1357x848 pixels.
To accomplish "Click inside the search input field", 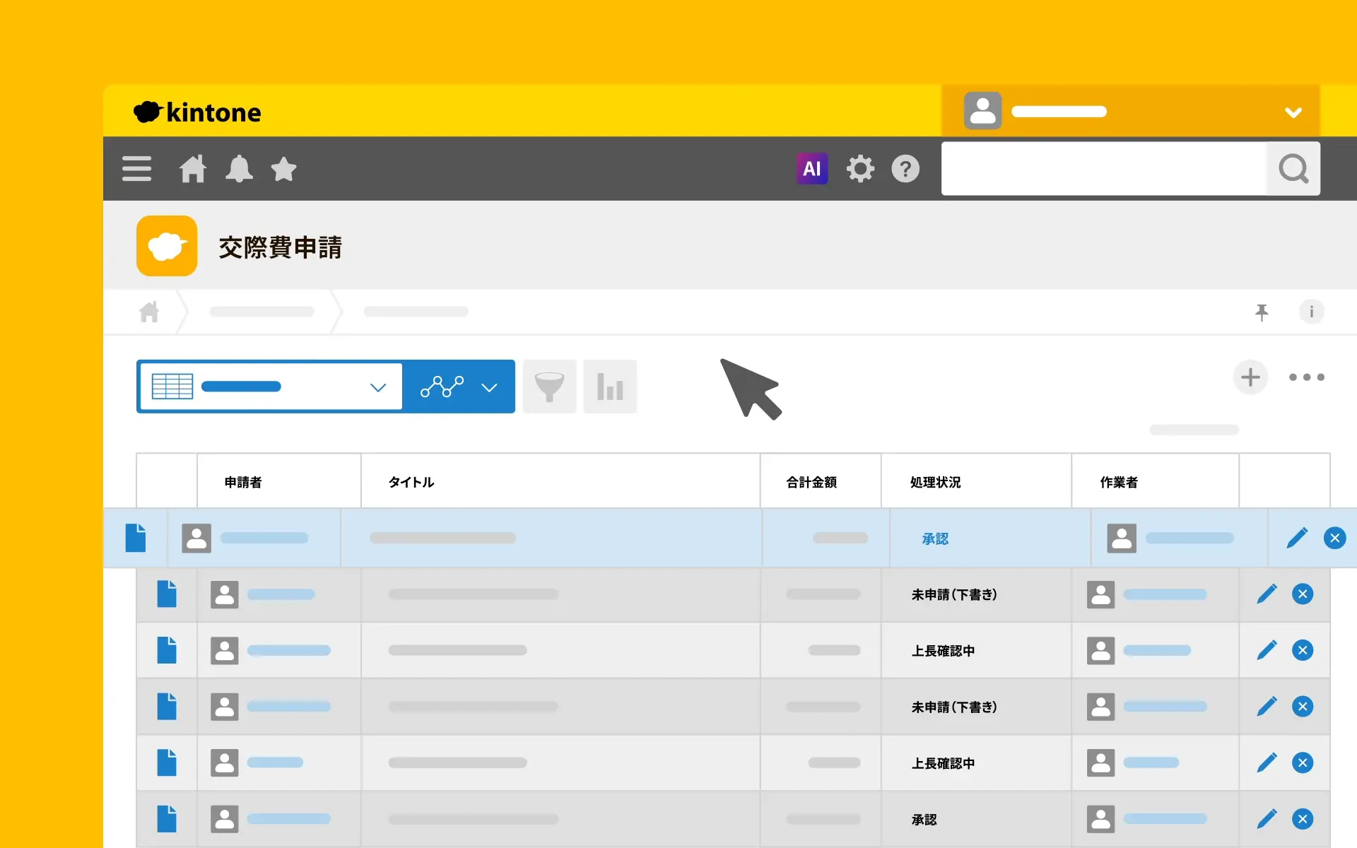I will tap(1103, 169).
